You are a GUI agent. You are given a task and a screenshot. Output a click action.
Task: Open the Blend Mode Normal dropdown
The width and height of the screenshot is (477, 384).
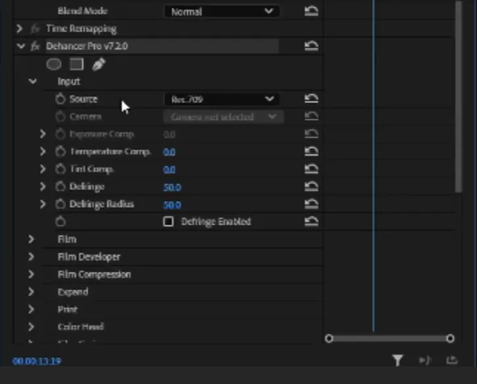(222, 12)
